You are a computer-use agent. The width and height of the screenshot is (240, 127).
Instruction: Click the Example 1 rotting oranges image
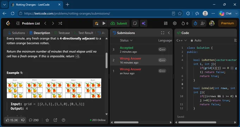tap(54, 88)
